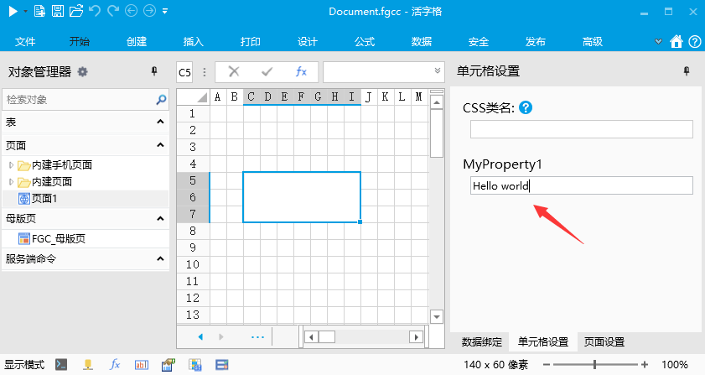This screenshot has width=705, height=375.
Task: Click the object search magnifier icon
Action: coord(161,100)
